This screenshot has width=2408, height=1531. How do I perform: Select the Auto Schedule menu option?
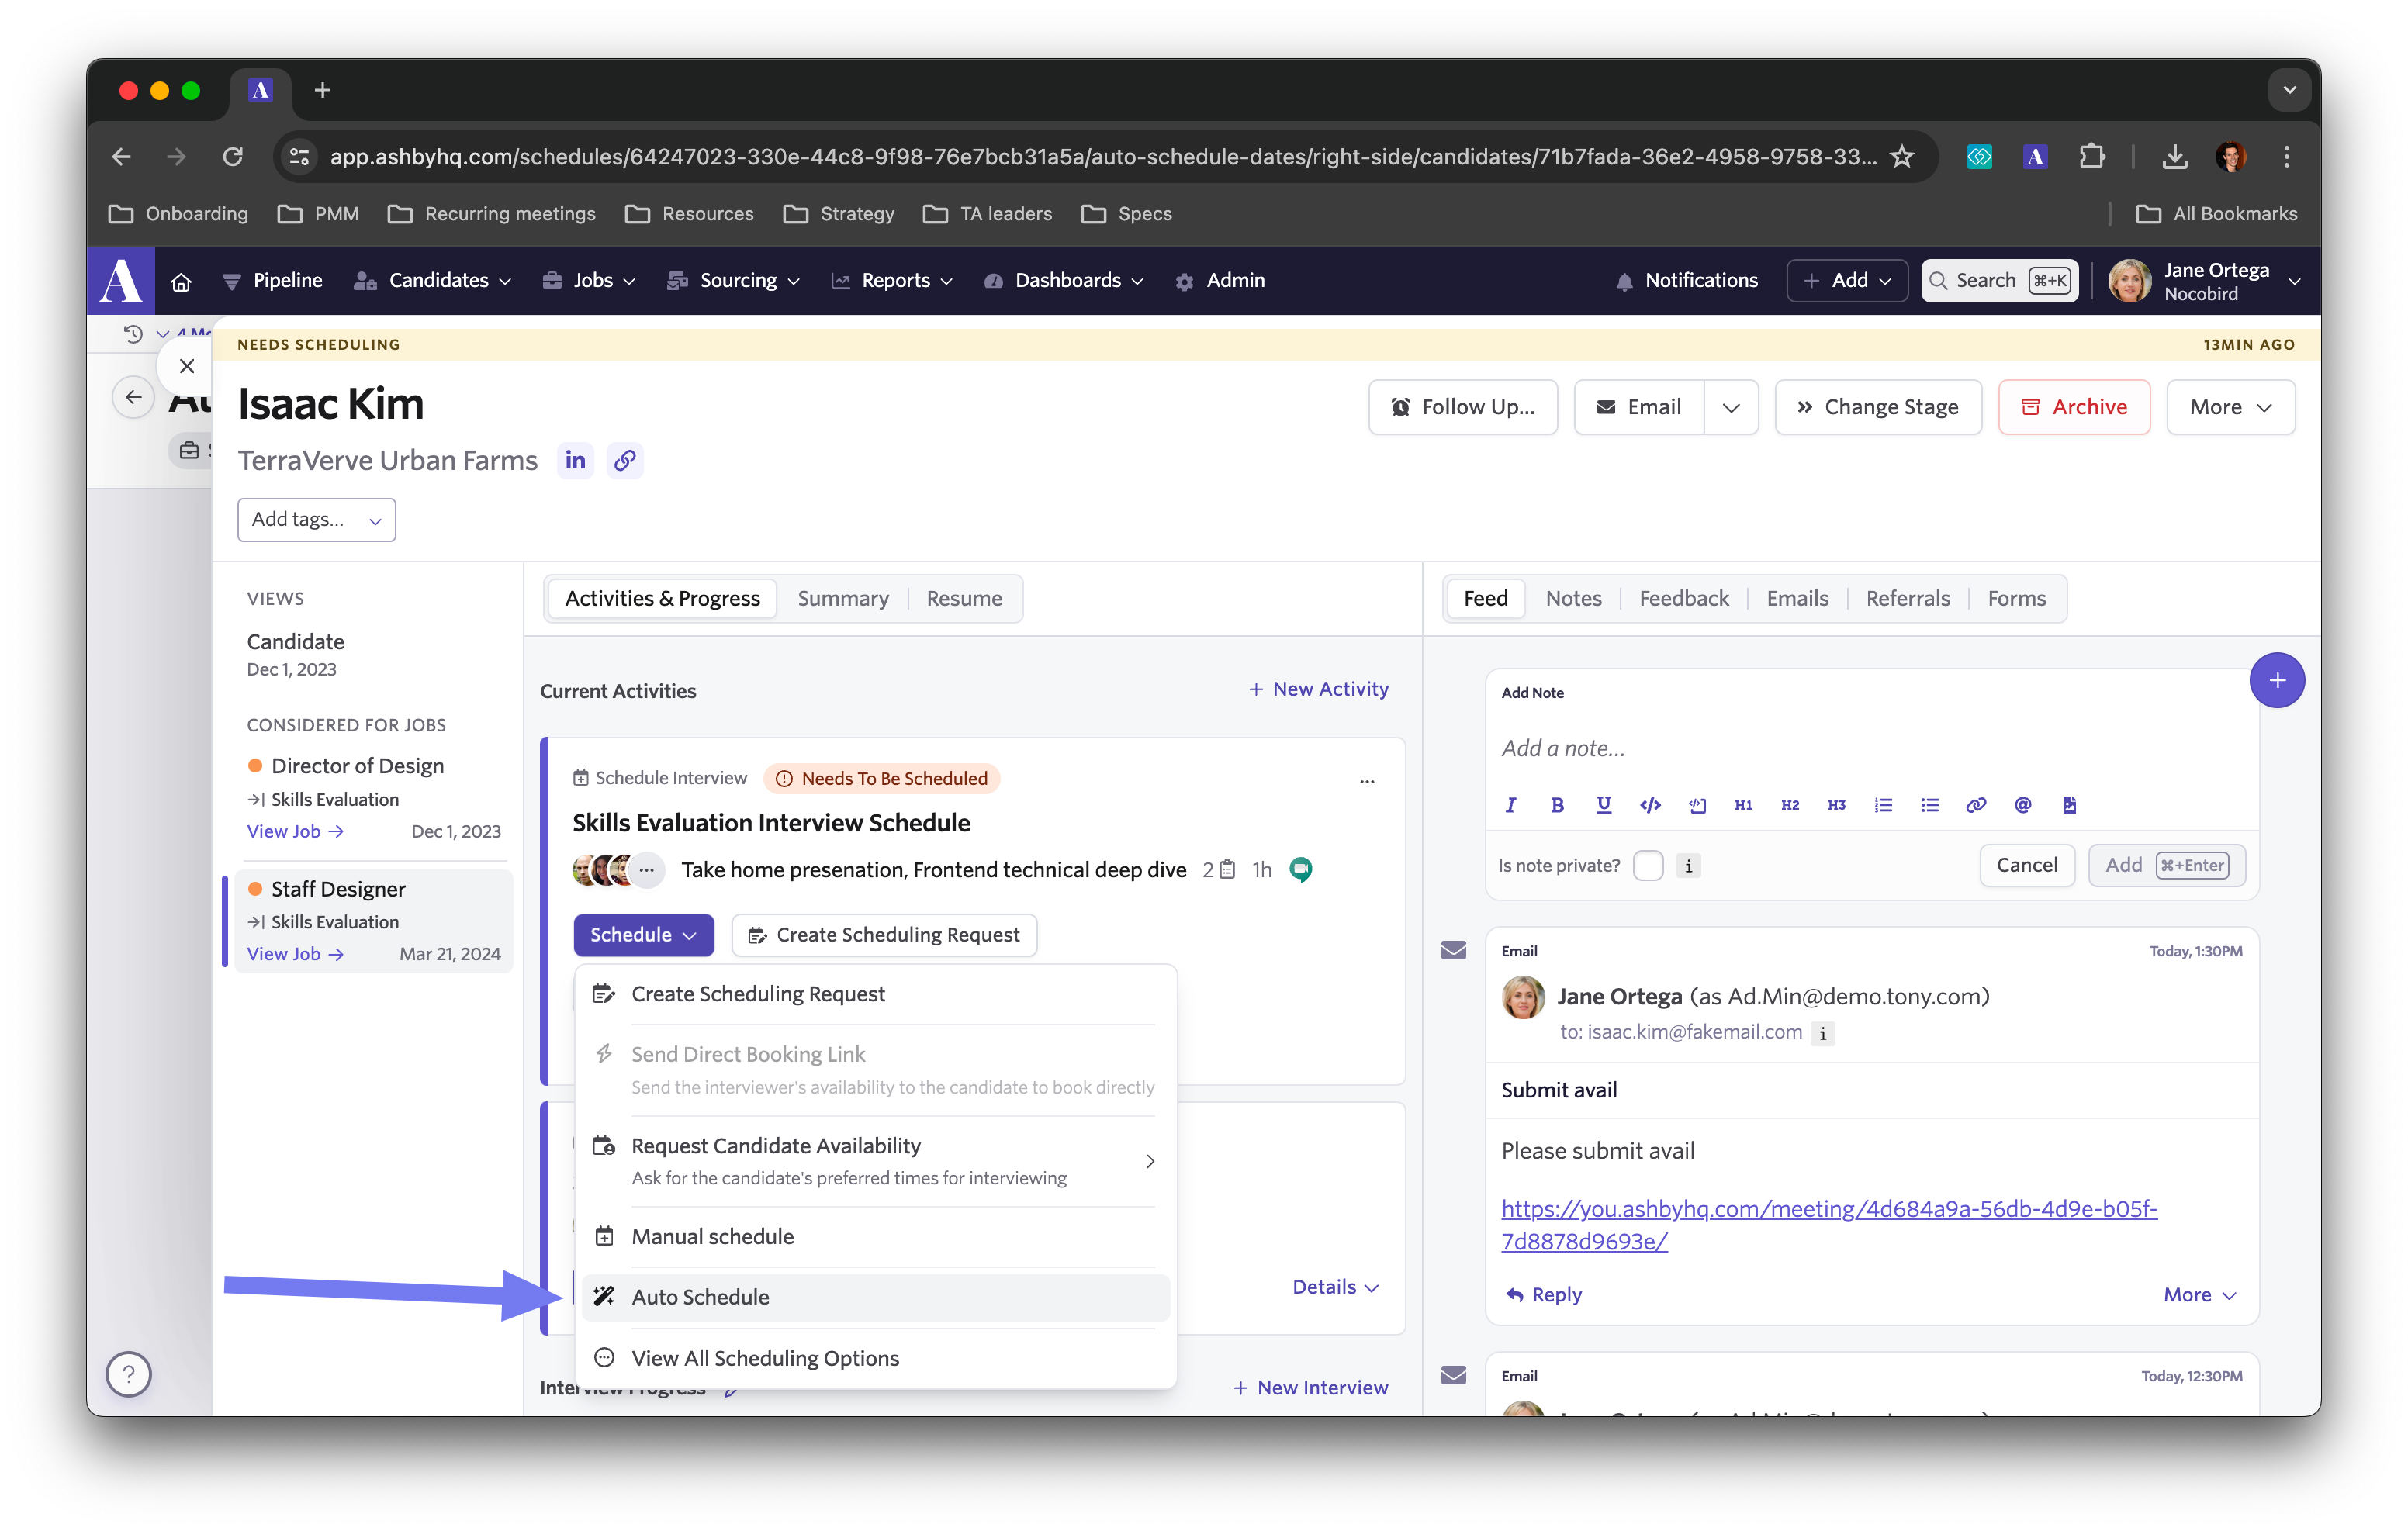(x=701, y=1296)
